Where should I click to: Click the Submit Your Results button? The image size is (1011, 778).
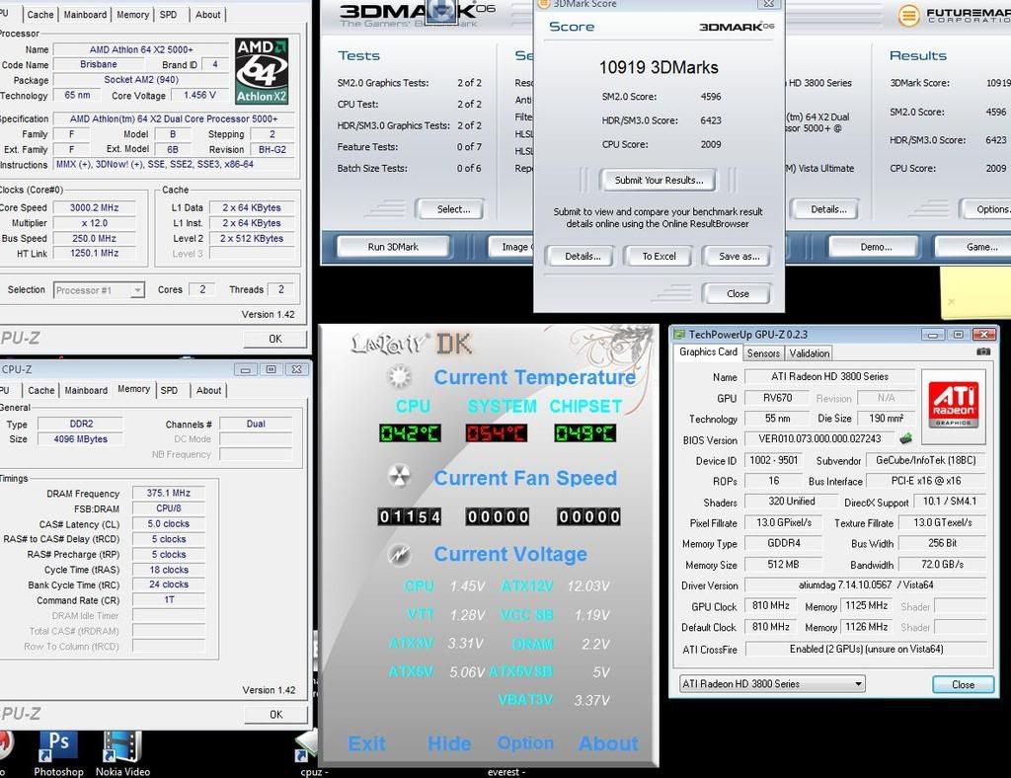pyautogui.click(x=659, y=180)
